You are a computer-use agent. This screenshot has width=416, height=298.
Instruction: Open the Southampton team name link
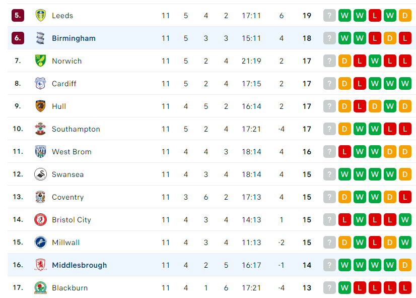pyautogui.click(x=76, y=129)
